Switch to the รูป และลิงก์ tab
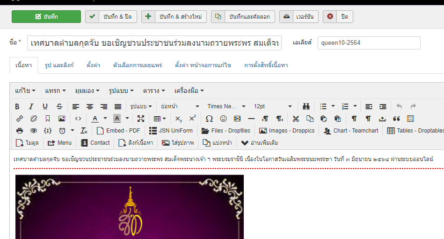The height and width of the screenshot is (239, 444). 59,65
